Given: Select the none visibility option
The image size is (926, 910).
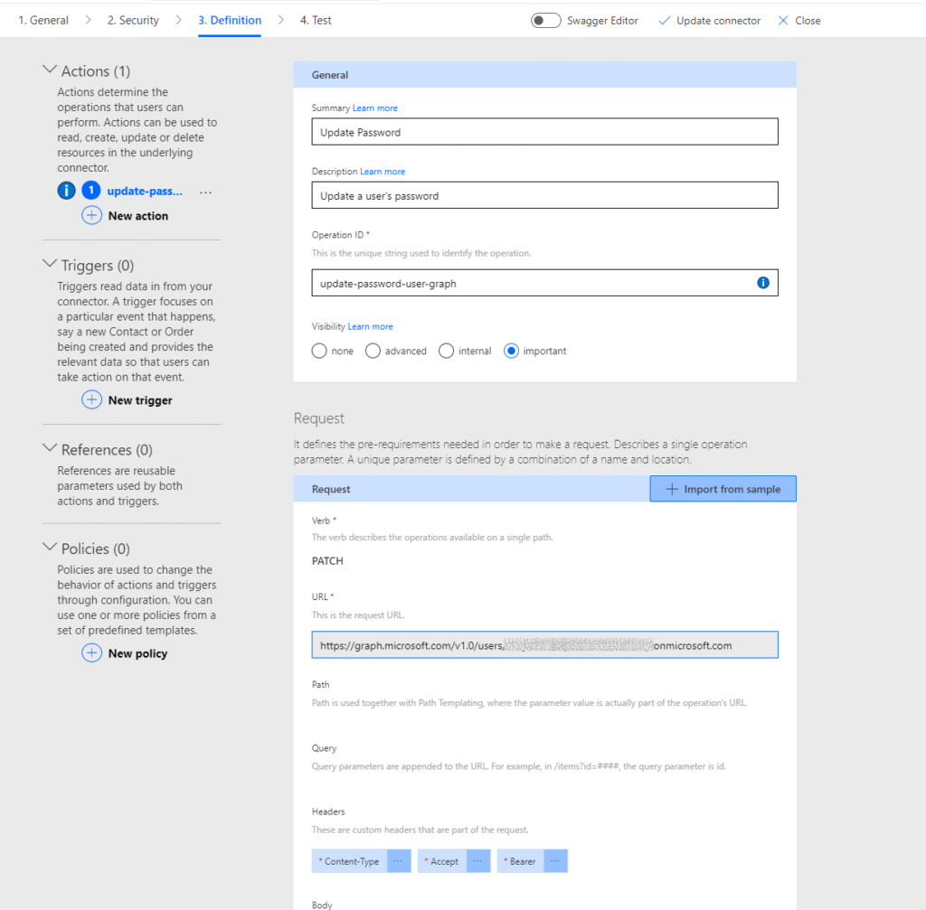Looking at the screenshot, I should tap(319, 352).
